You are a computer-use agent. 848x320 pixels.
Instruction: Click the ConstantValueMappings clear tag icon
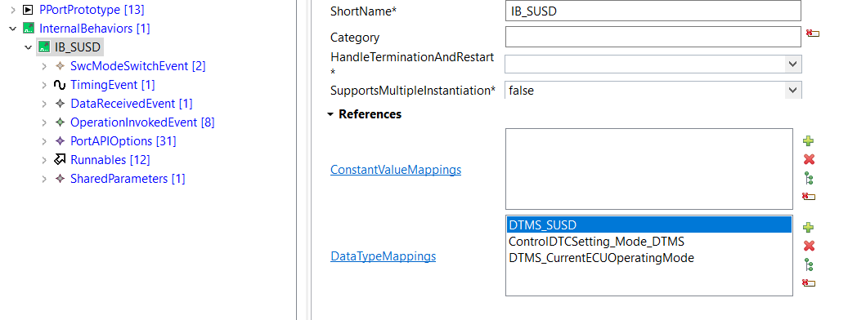[x=809, y=197]
